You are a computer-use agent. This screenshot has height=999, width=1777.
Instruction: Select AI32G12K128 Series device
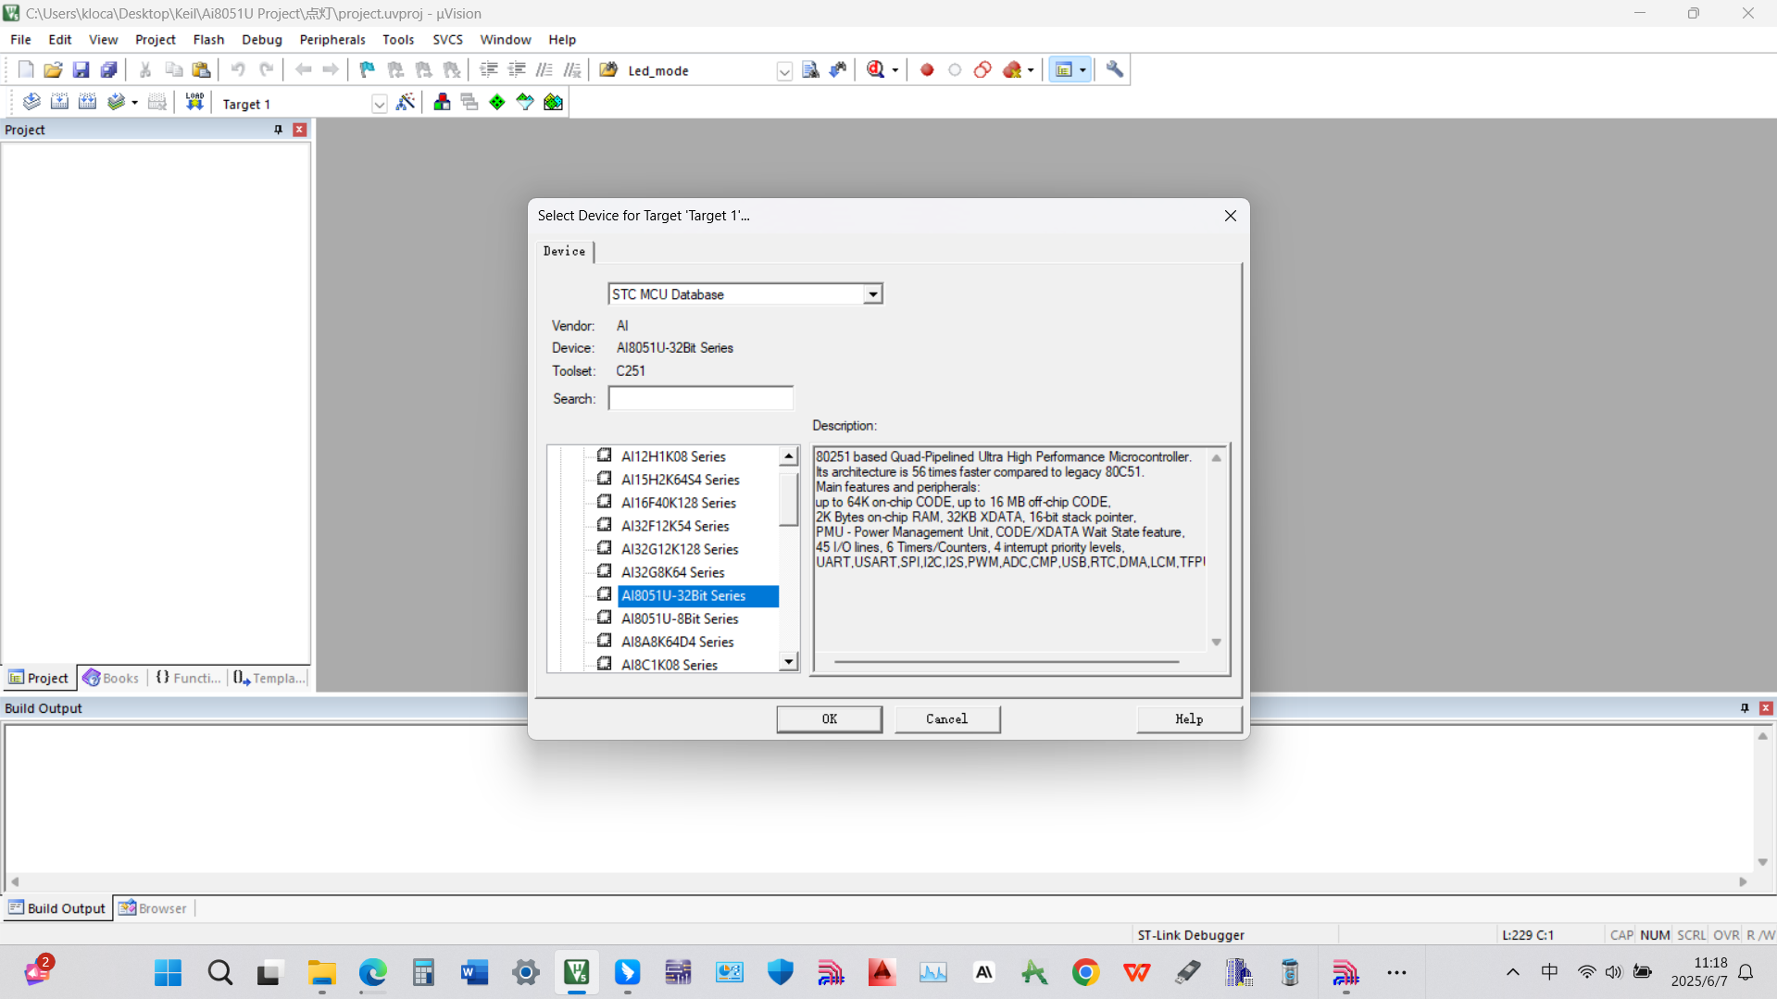[x=680, y=549]
